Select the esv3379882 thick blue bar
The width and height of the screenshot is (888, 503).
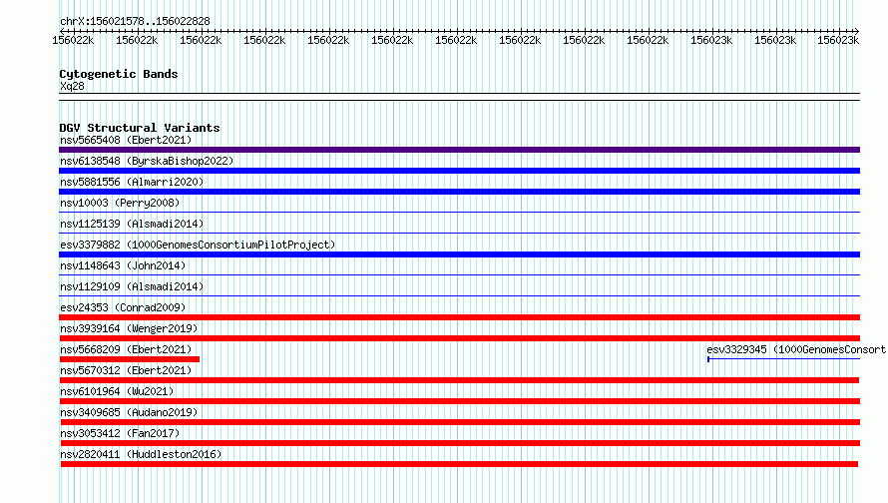pyautogui.click(x=459, y=254)
